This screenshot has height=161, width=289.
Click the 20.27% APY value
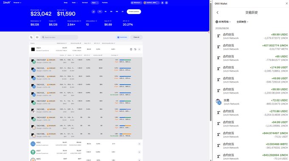pos(128,25)
